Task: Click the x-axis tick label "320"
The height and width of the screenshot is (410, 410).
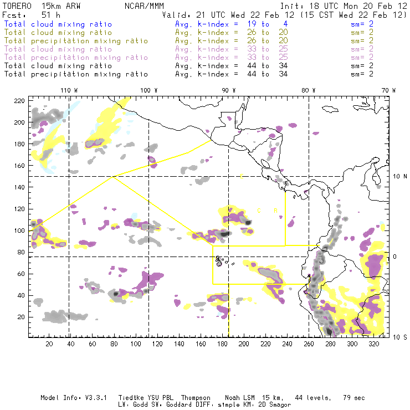Action: coord(374,344)
